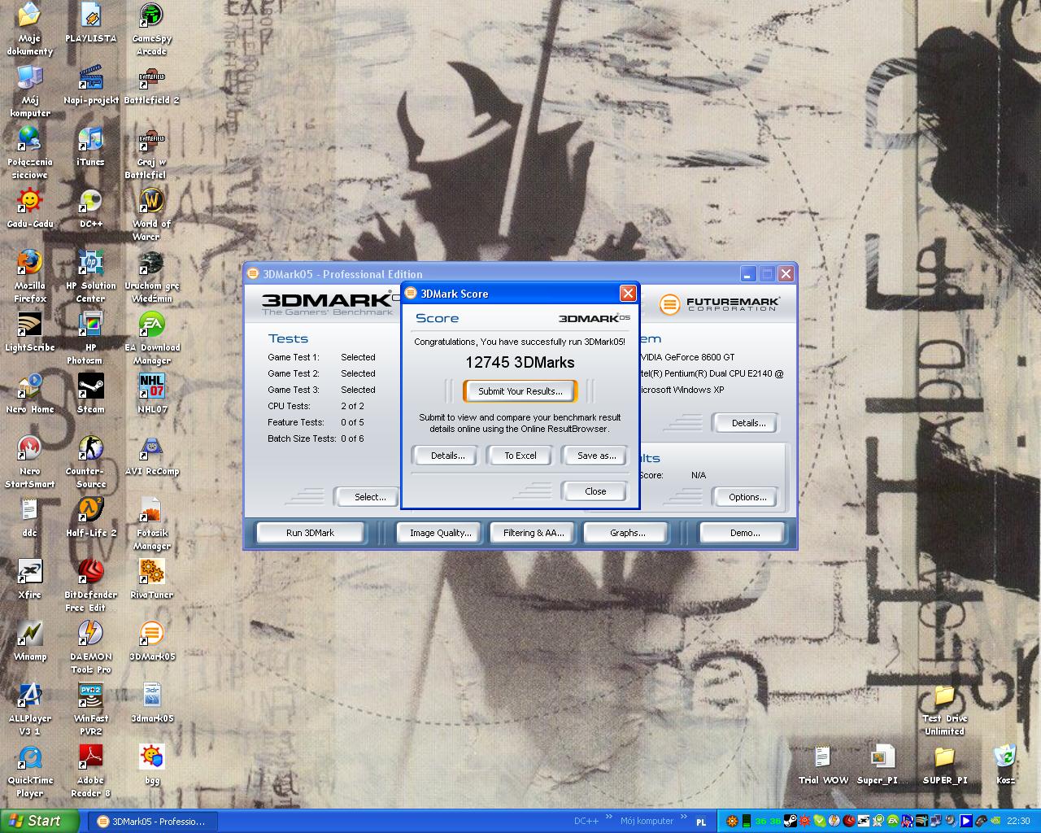Select the orange 3DMark05 desktop shortcut
This screenshot has width=1041, height=833.
(x=151, y=641)
